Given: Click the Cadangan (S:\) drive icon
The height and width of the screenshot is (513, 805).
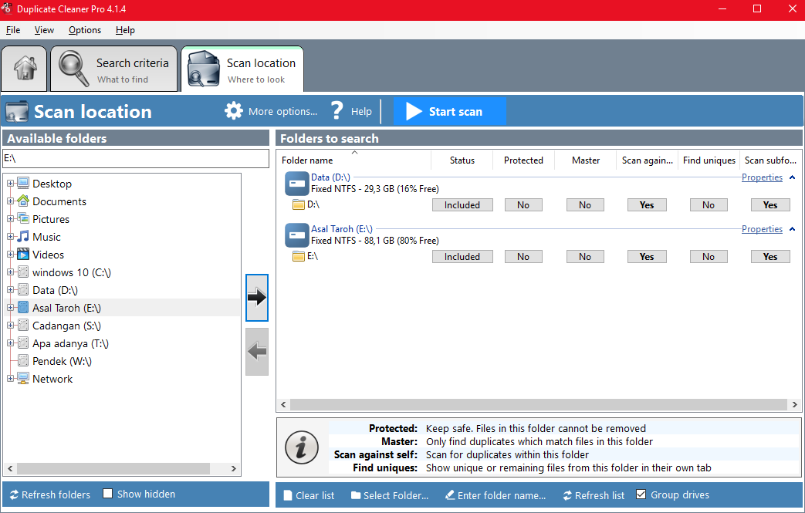Looking at the screenshot, I should (23, 326).
